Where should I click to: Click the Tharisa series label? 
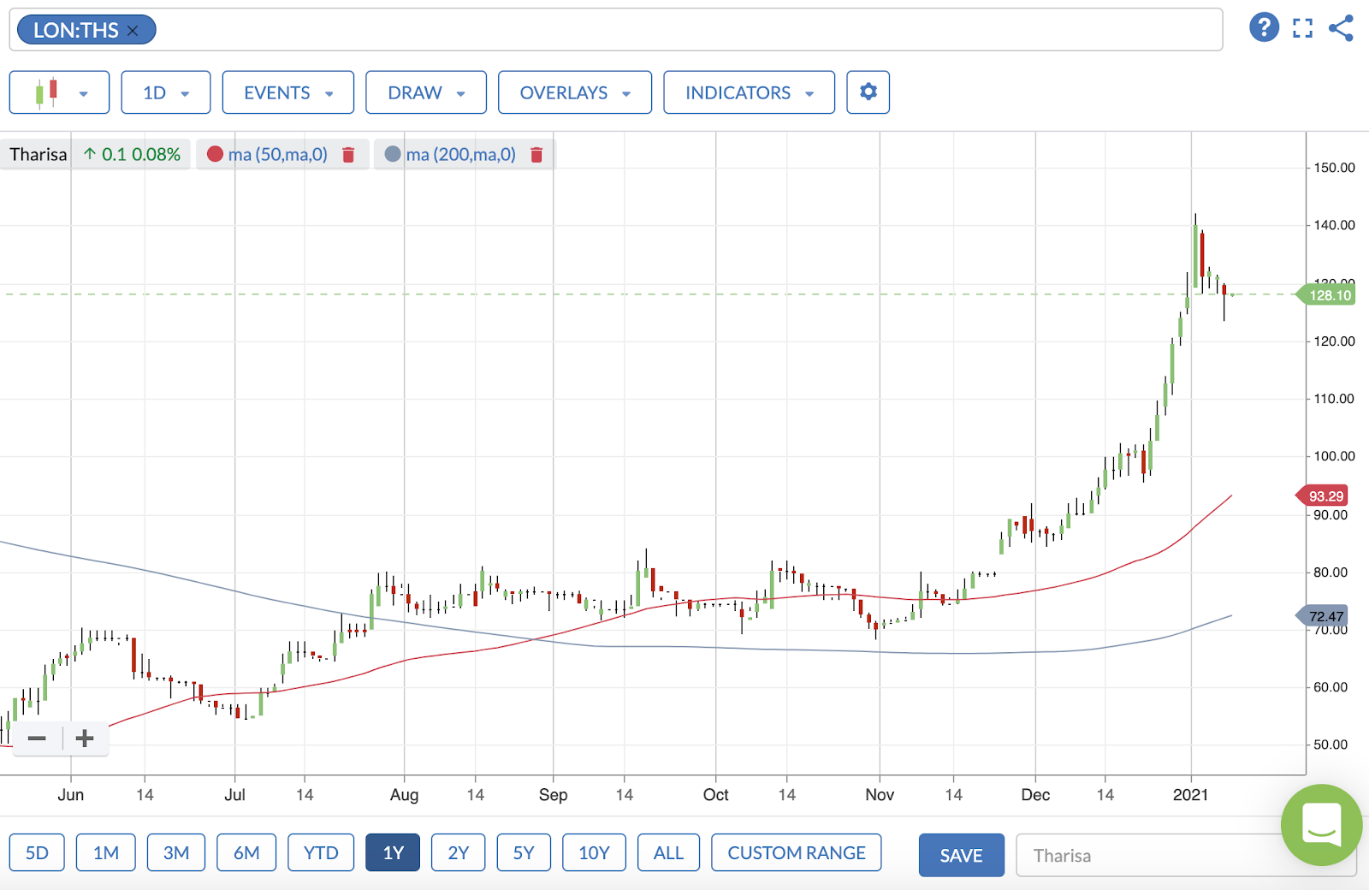point(38,155)
